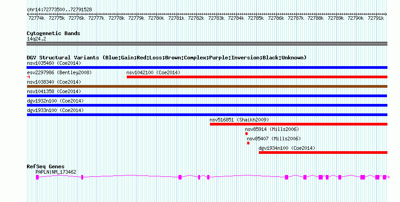This screenshot has width=400, height=202.
Task: Click the 72783k ruler tick label
Action: click(x=216, y=18)
